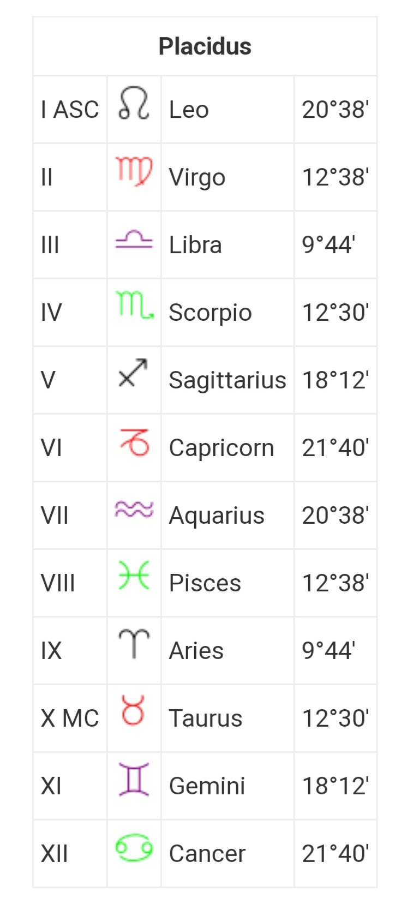This screenshot has height=904, width=407.
Task: Click the XII house row label
Action: tap(54, 854)
